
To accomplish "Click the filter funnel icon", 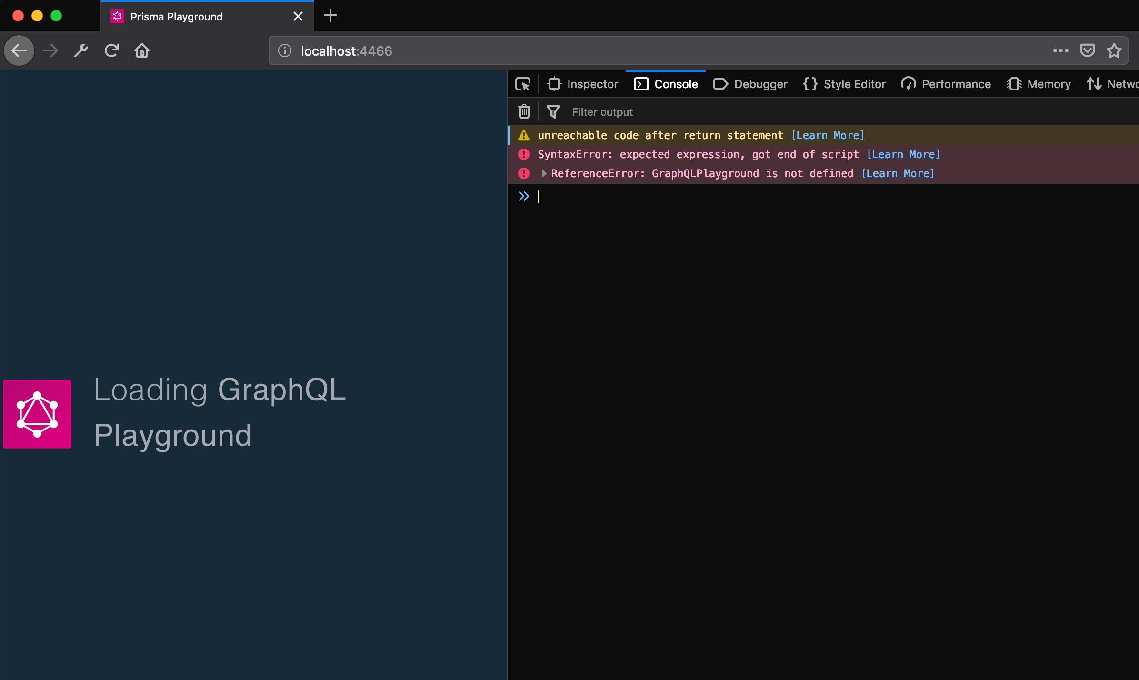I will (x=553, y=112).
